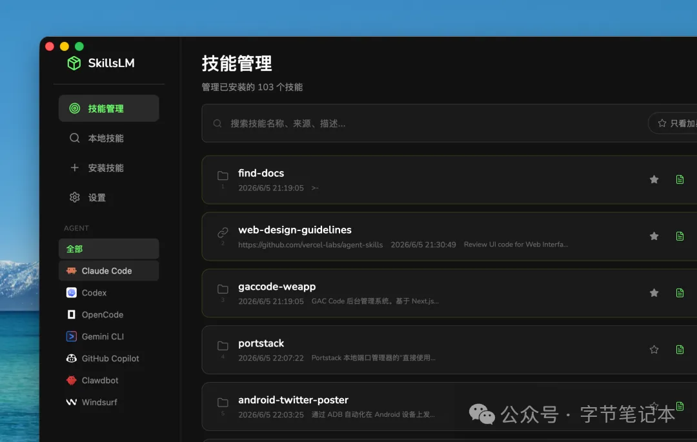
Task: Open the portstack document icon
Action: click(x=680, y=350)
